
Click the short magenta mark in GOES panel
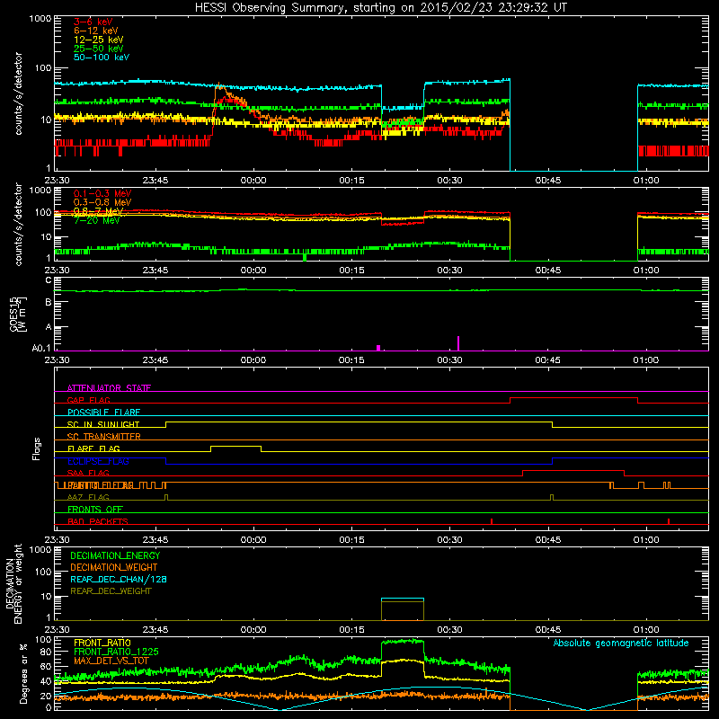pyautogui.click(x=378, y=348)
